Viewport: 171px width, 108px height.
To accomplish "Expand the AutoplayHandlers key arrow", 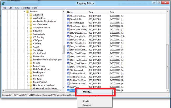I will coord(28,28).
